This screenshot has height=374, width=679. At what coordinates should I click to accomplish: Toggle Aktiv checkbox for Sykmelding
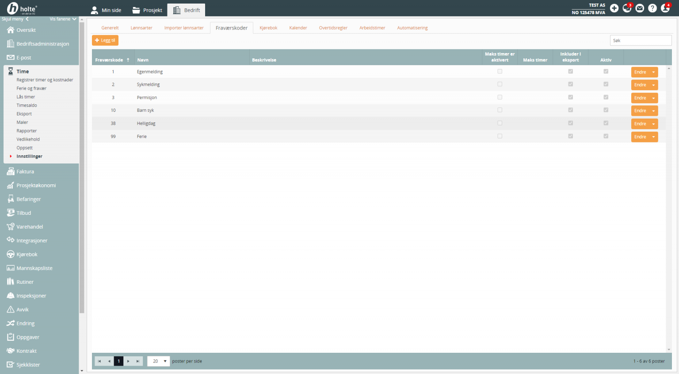606,84
